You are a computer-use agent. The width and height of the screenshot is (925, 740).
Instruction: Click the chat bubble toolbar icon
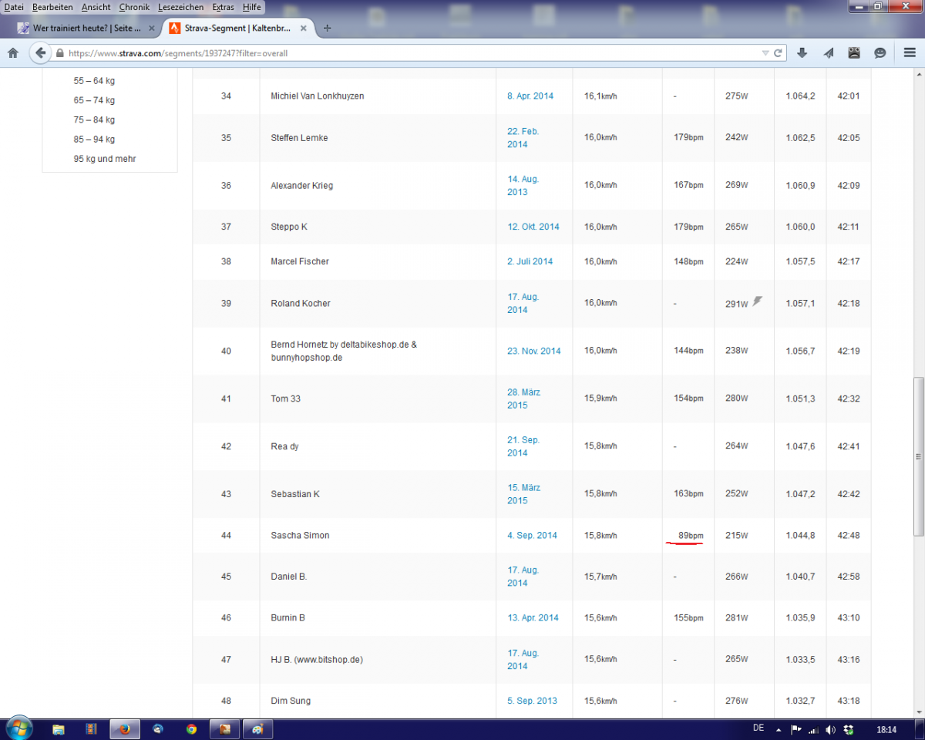[880, 53]
